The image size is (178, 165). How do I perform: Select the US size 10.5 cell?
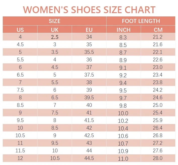20,136
